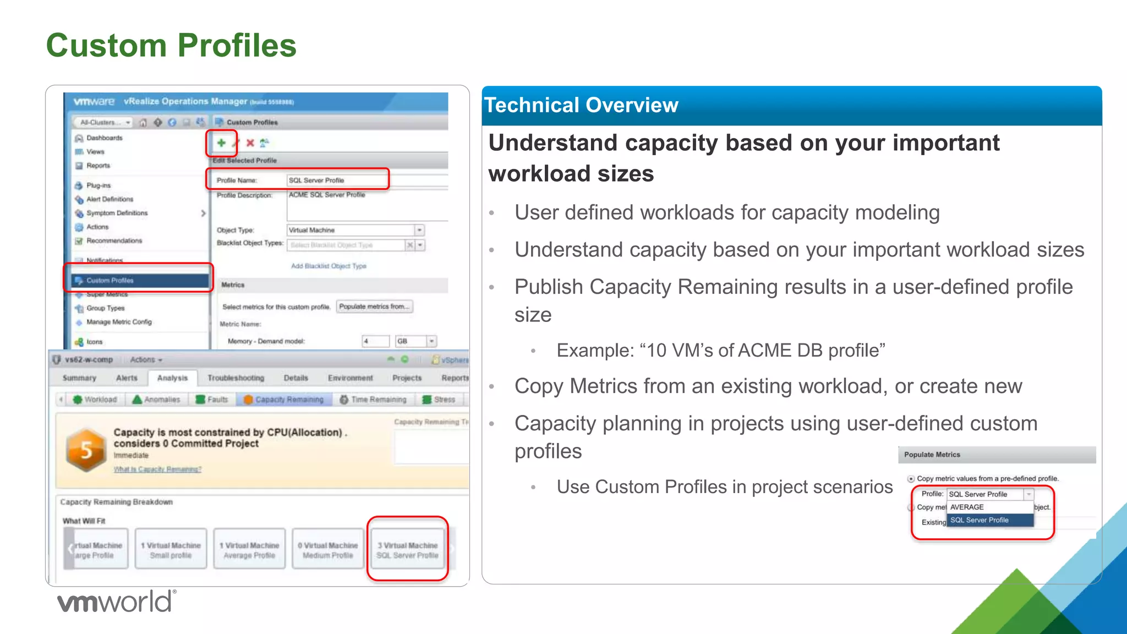Select the 0 Virtual Machine Medium Profile card
Viewport: 1127px width, 634px height.
coord(328,549)
